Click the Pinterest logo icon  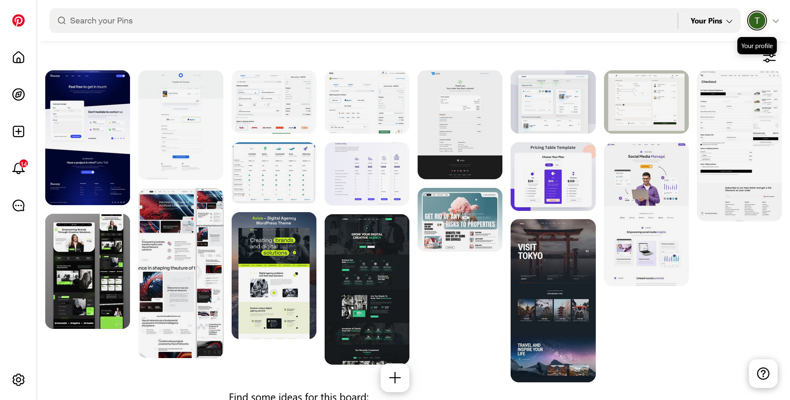coord(19,21)
